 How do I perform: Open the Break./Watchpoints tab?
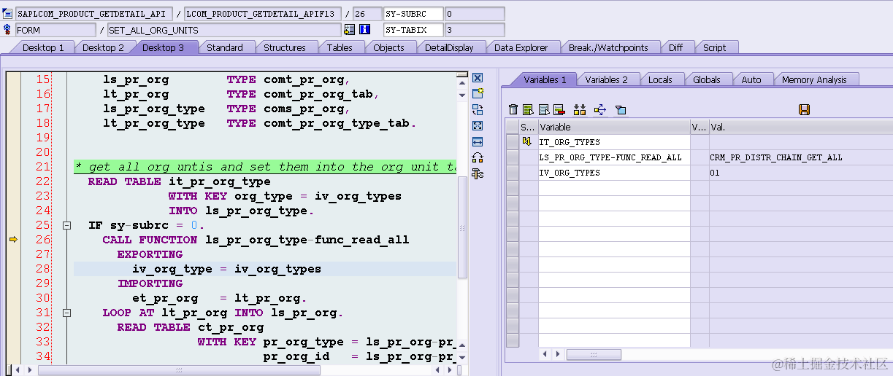point(608,47)
